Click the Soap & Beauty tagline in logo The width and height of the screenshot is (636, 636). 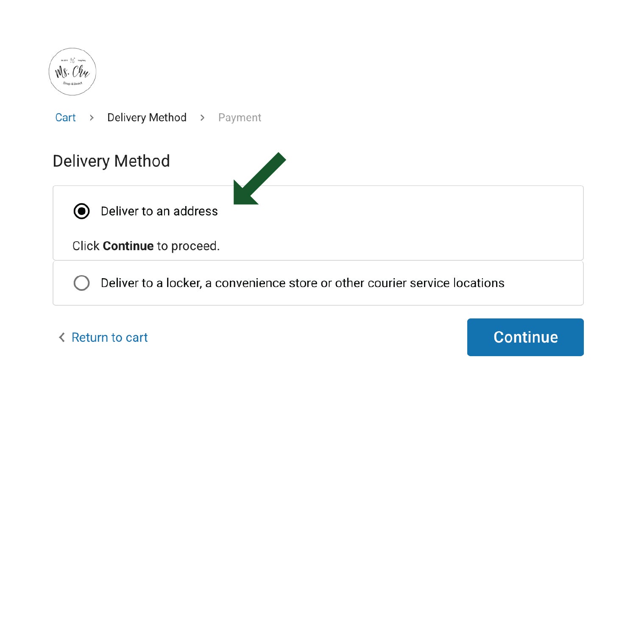[x=73, y=84]
